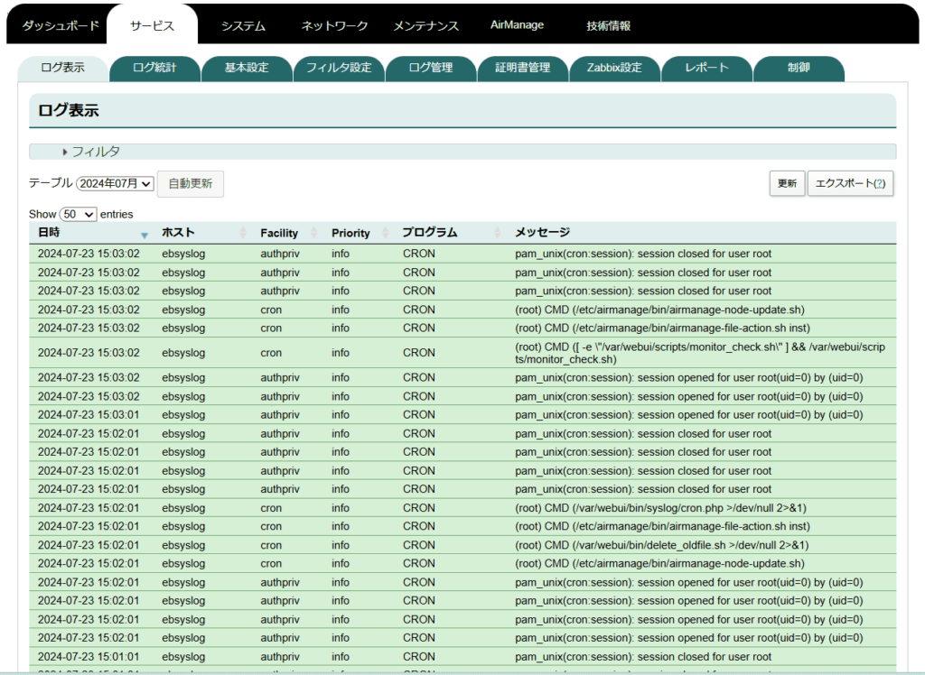
Task: Open the Show entries dropdown set to 50
Action: coord(78,214)
